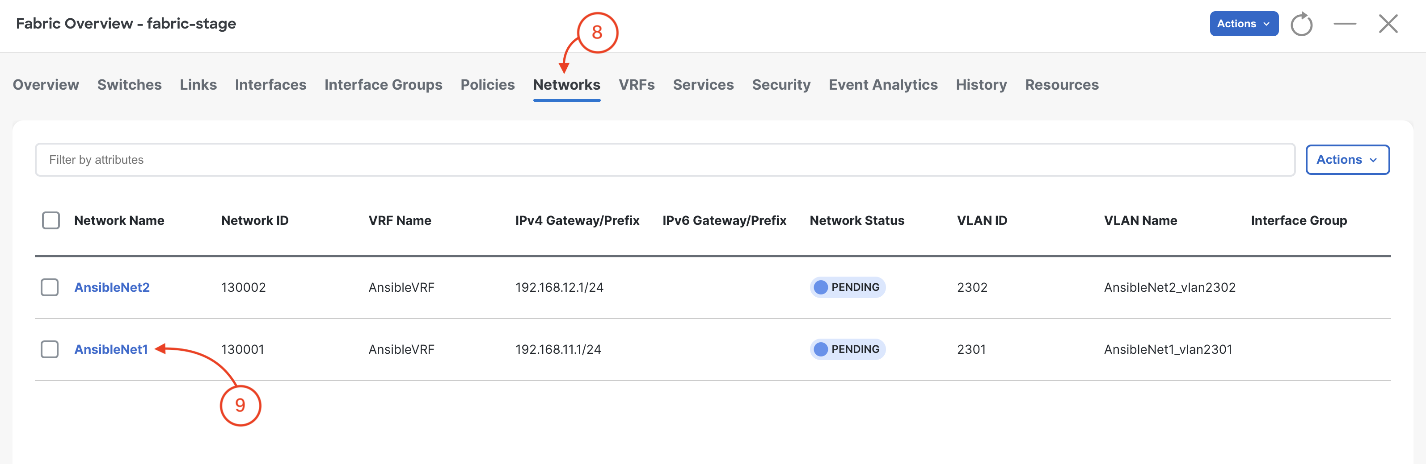Open the Services tab
This screenshot has height=464, width=1426.
[704, 84]
